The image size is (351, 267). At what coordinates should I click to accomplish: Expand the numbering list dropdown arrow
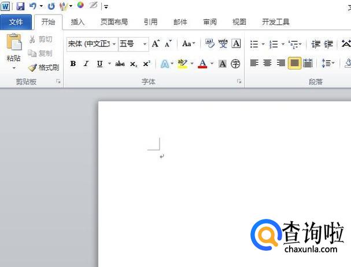pos(283,44)
